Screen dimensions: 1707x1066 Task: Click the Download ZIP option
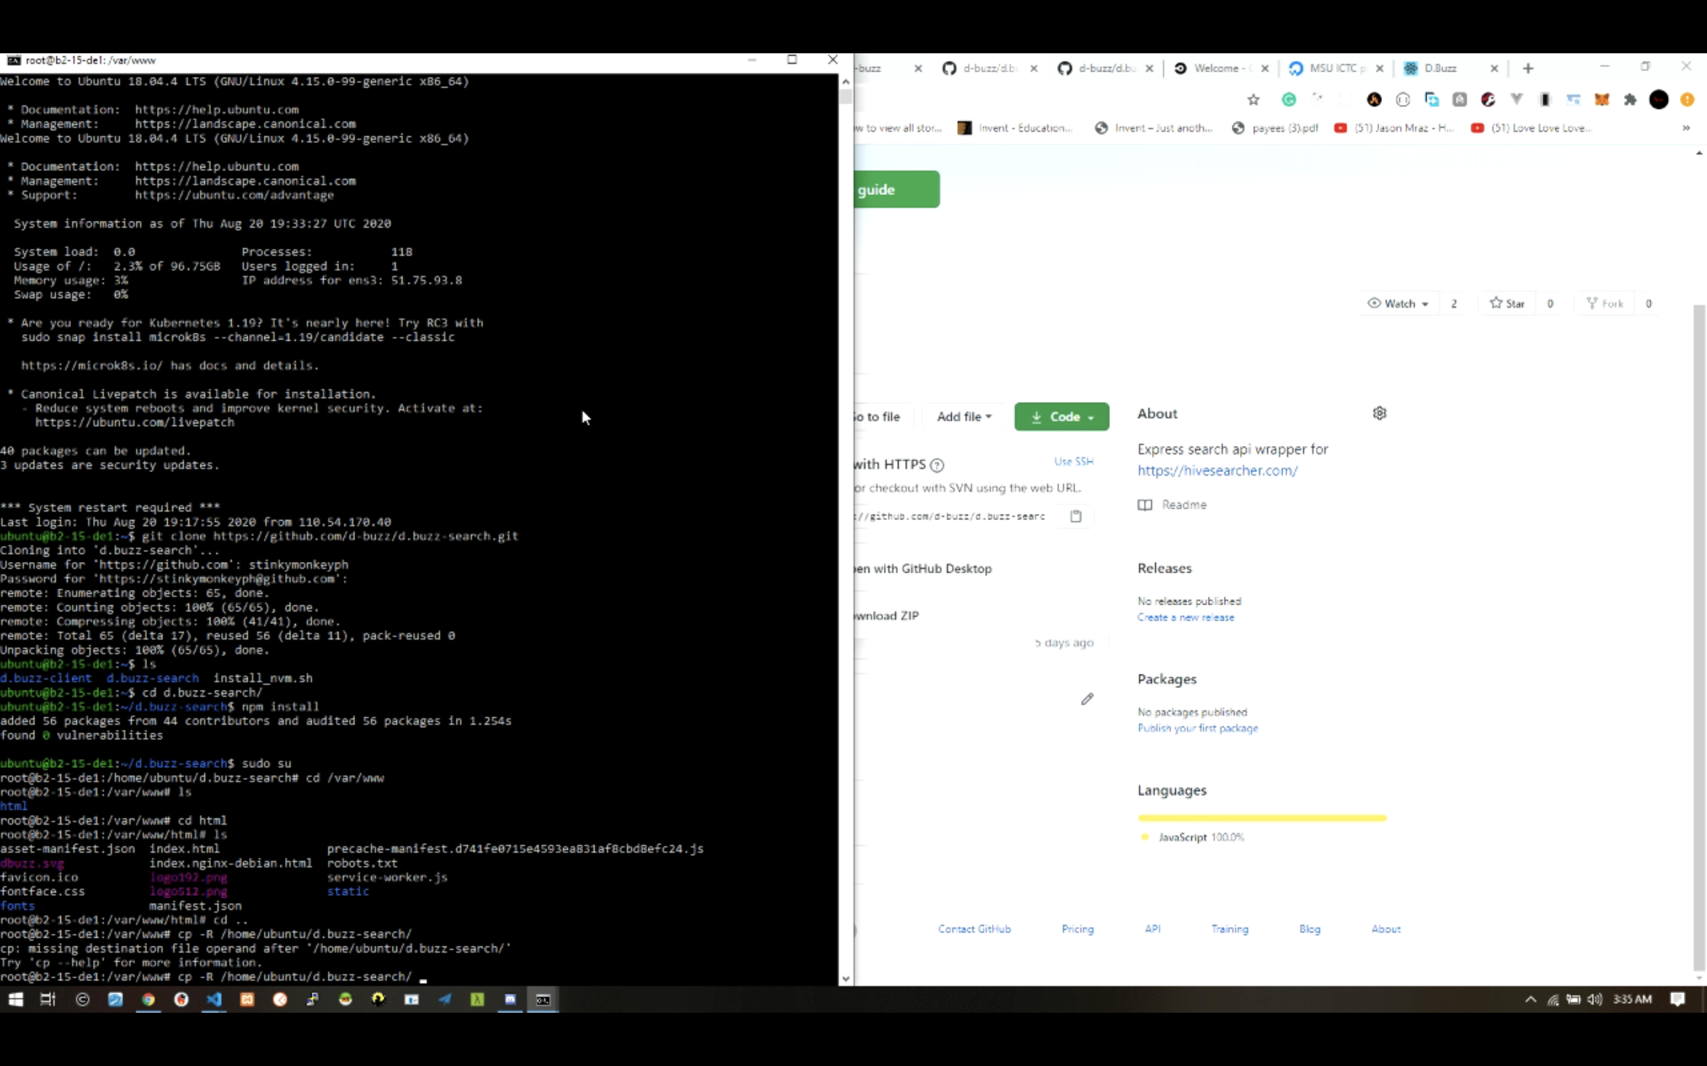coord(887,615)
